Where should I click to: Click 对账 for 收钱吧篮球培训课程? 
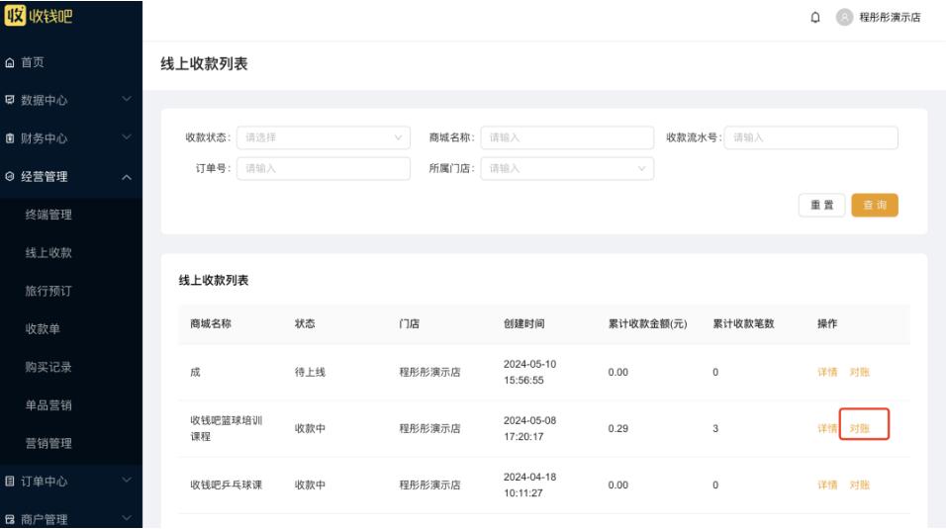click(x=860, y=428)
